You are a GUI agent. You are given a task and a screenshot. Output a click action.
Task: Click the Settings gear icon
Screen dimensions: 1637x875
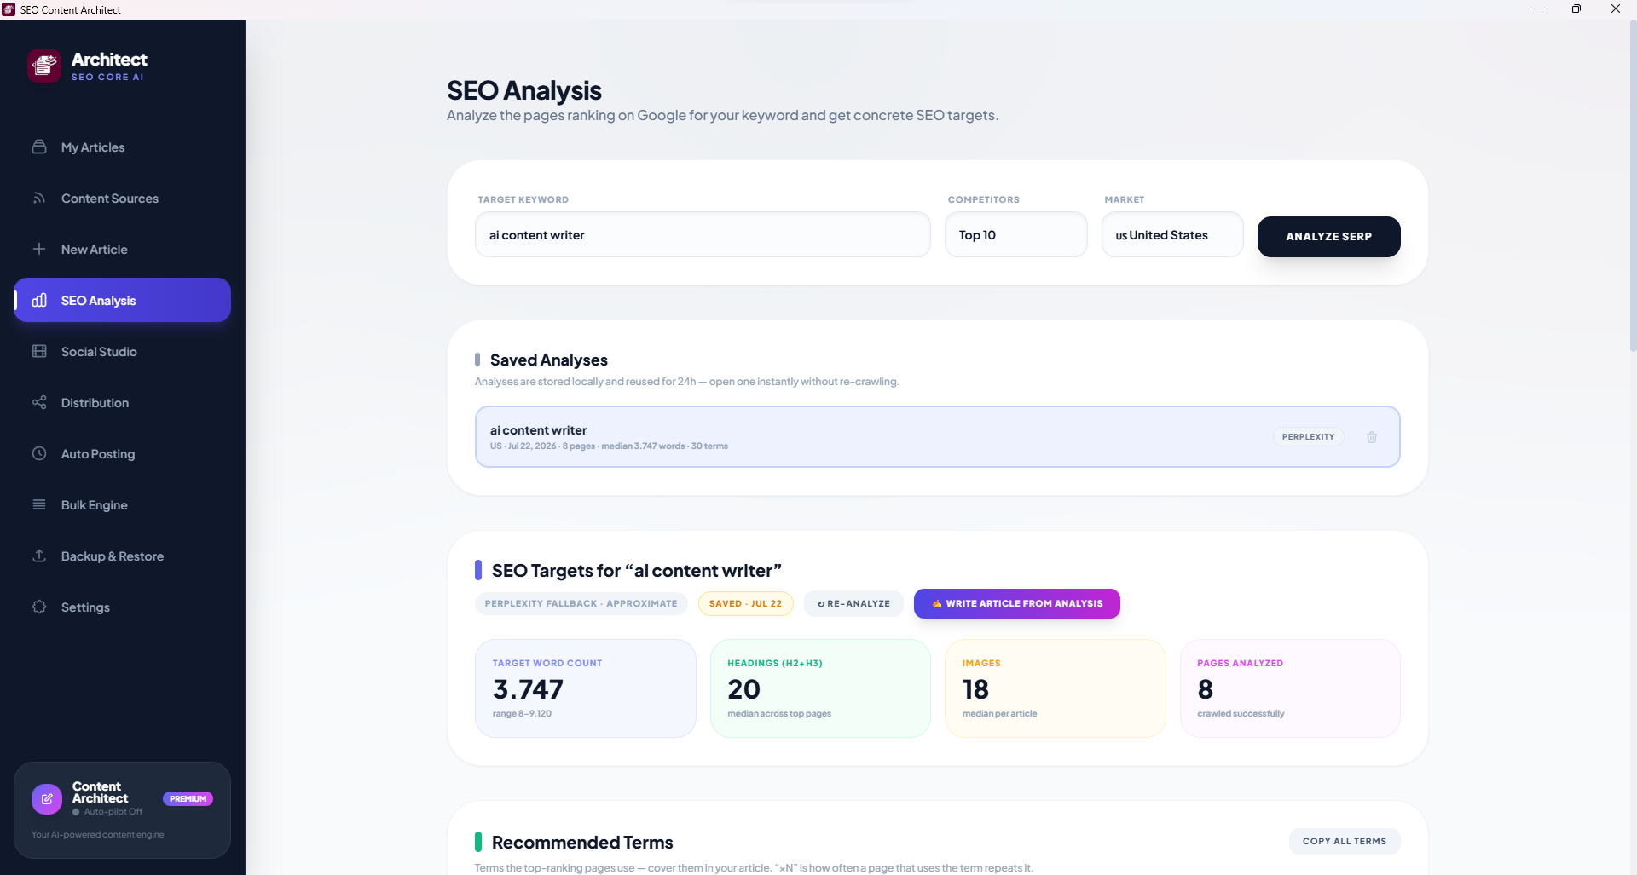tap(39, 607)
